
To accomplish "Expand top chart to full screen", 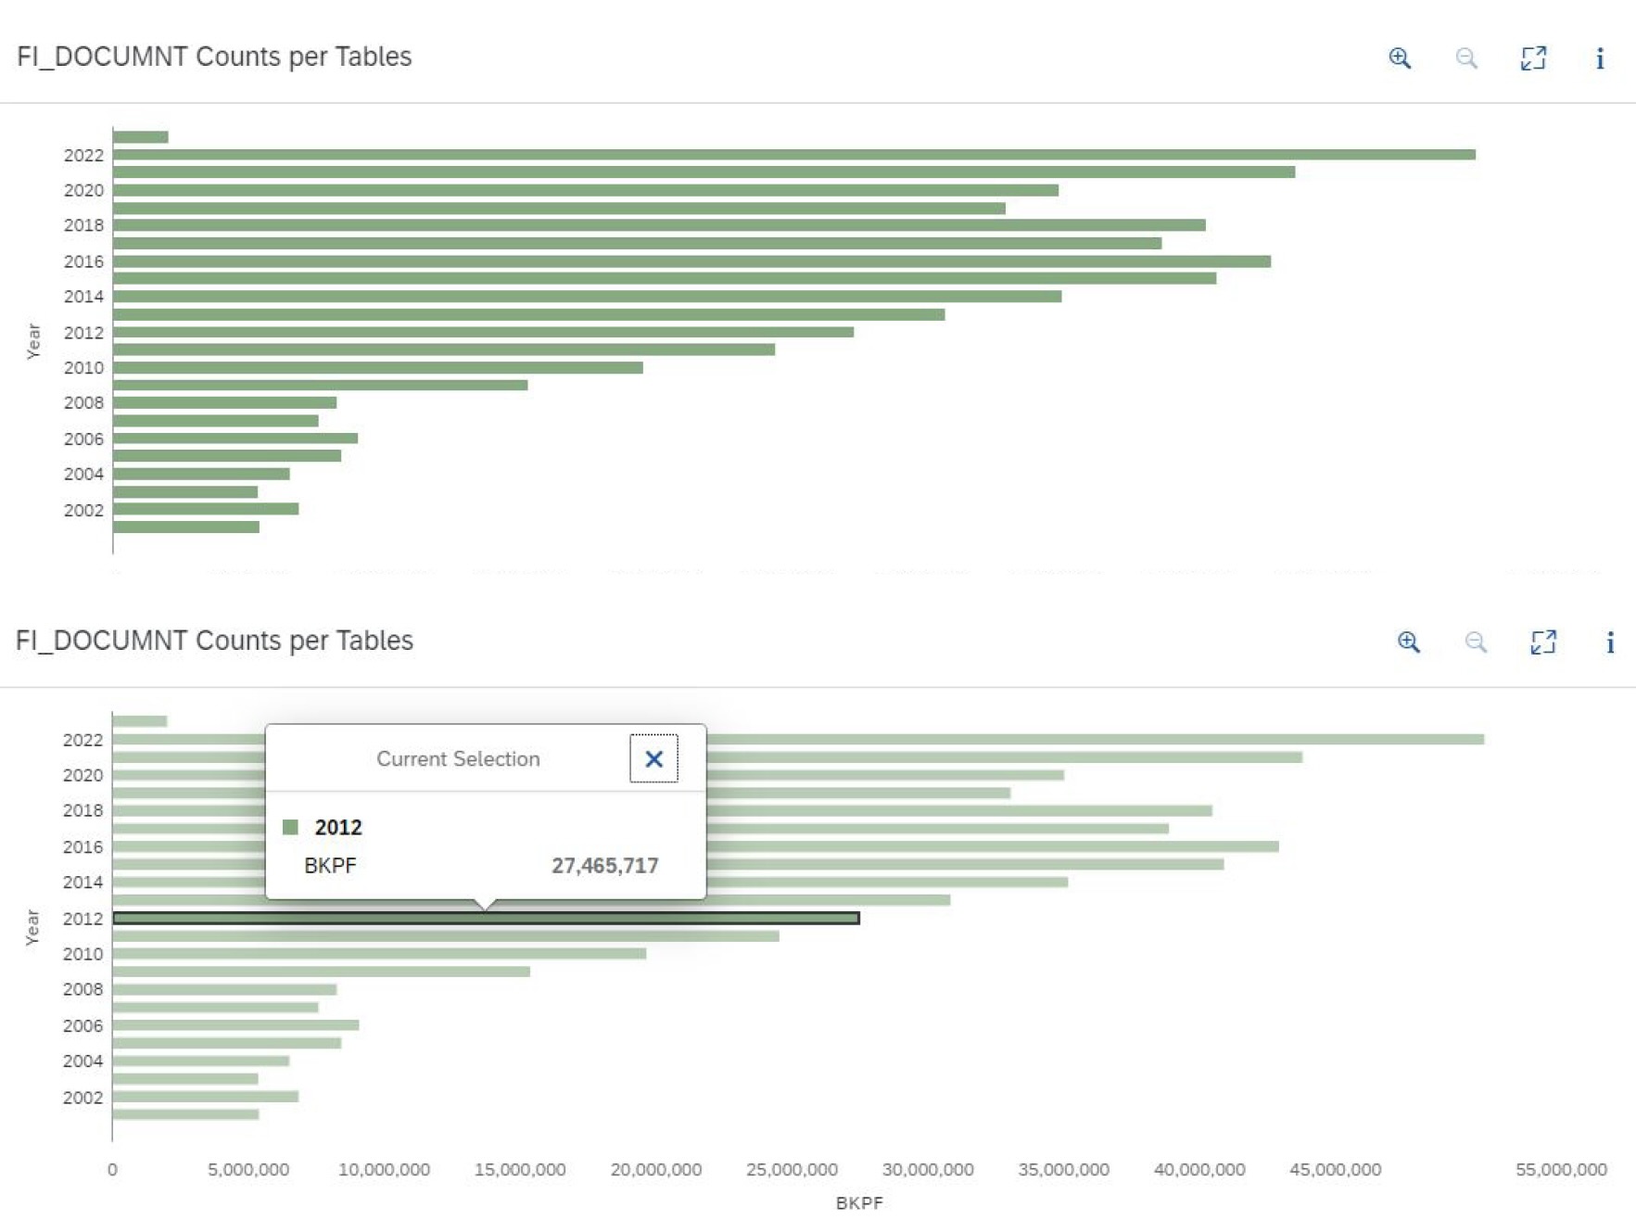I will 1533,58.
